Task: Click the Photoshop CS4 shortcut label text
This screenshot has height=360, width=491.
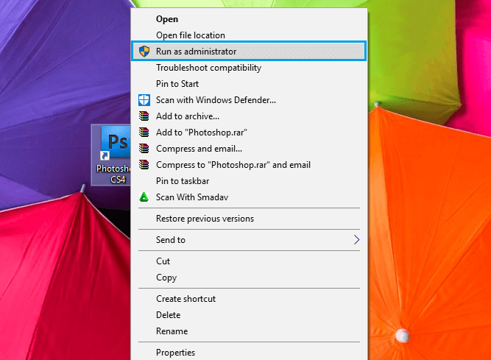Action: (113, 174)
